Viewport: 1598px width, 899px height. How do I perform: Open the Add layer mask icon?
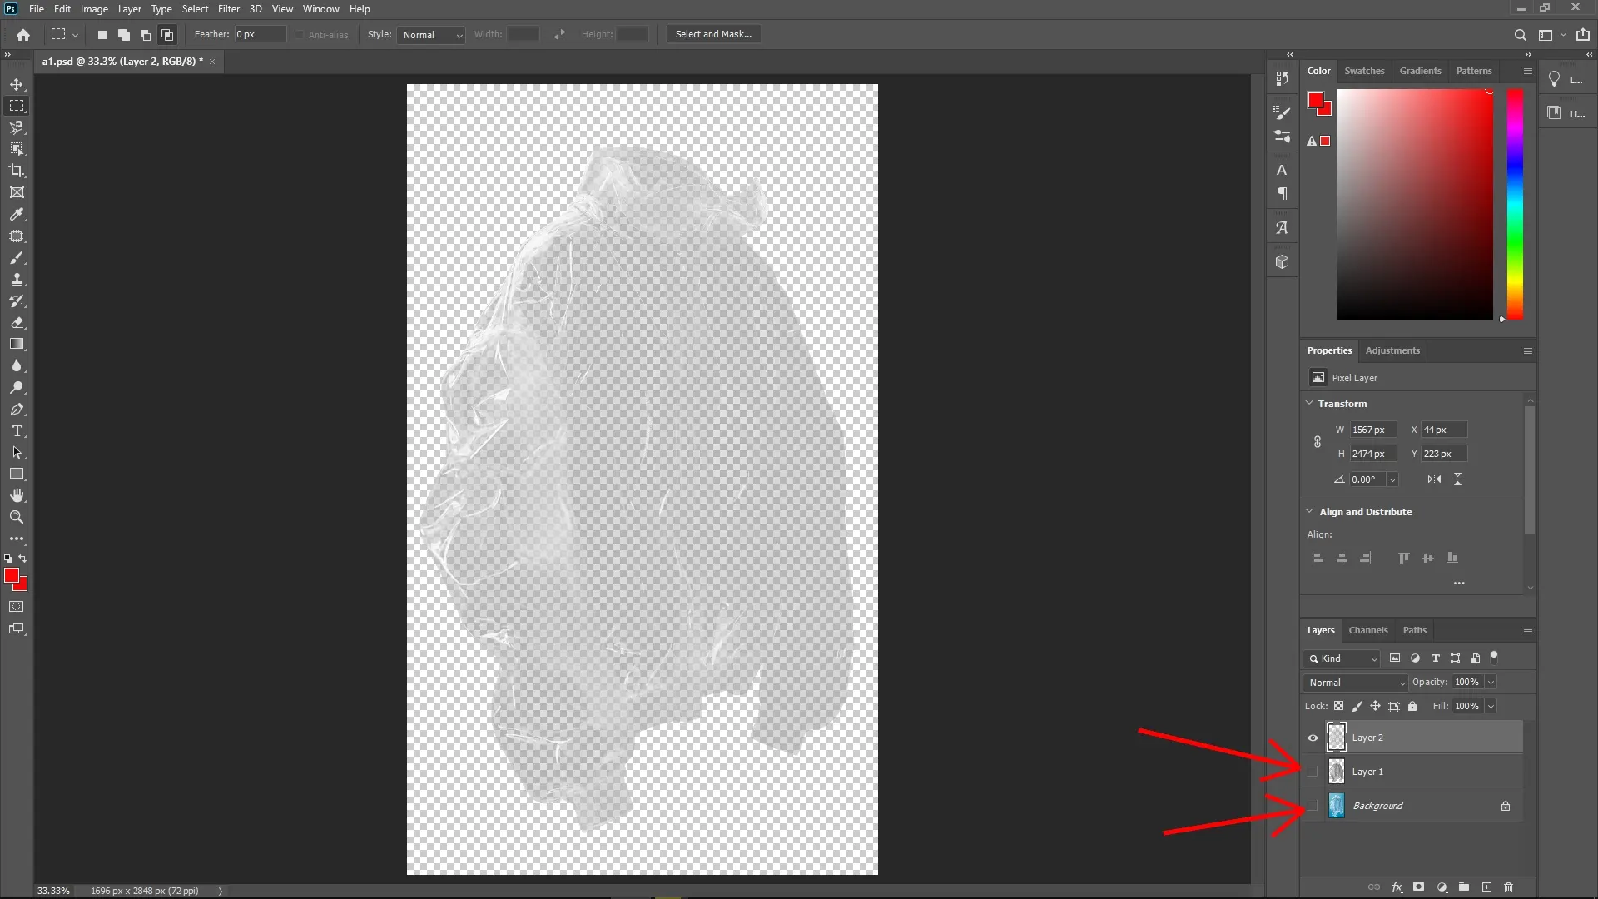1417,887
